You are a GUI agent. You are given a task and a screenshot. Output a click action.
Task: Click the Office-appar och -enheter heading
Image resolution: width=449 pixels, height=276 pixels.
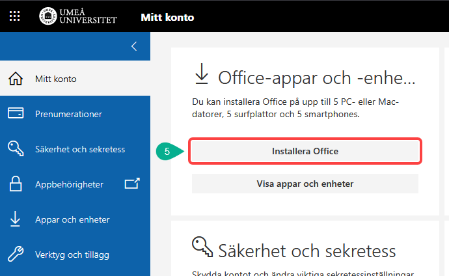[316, 79]
